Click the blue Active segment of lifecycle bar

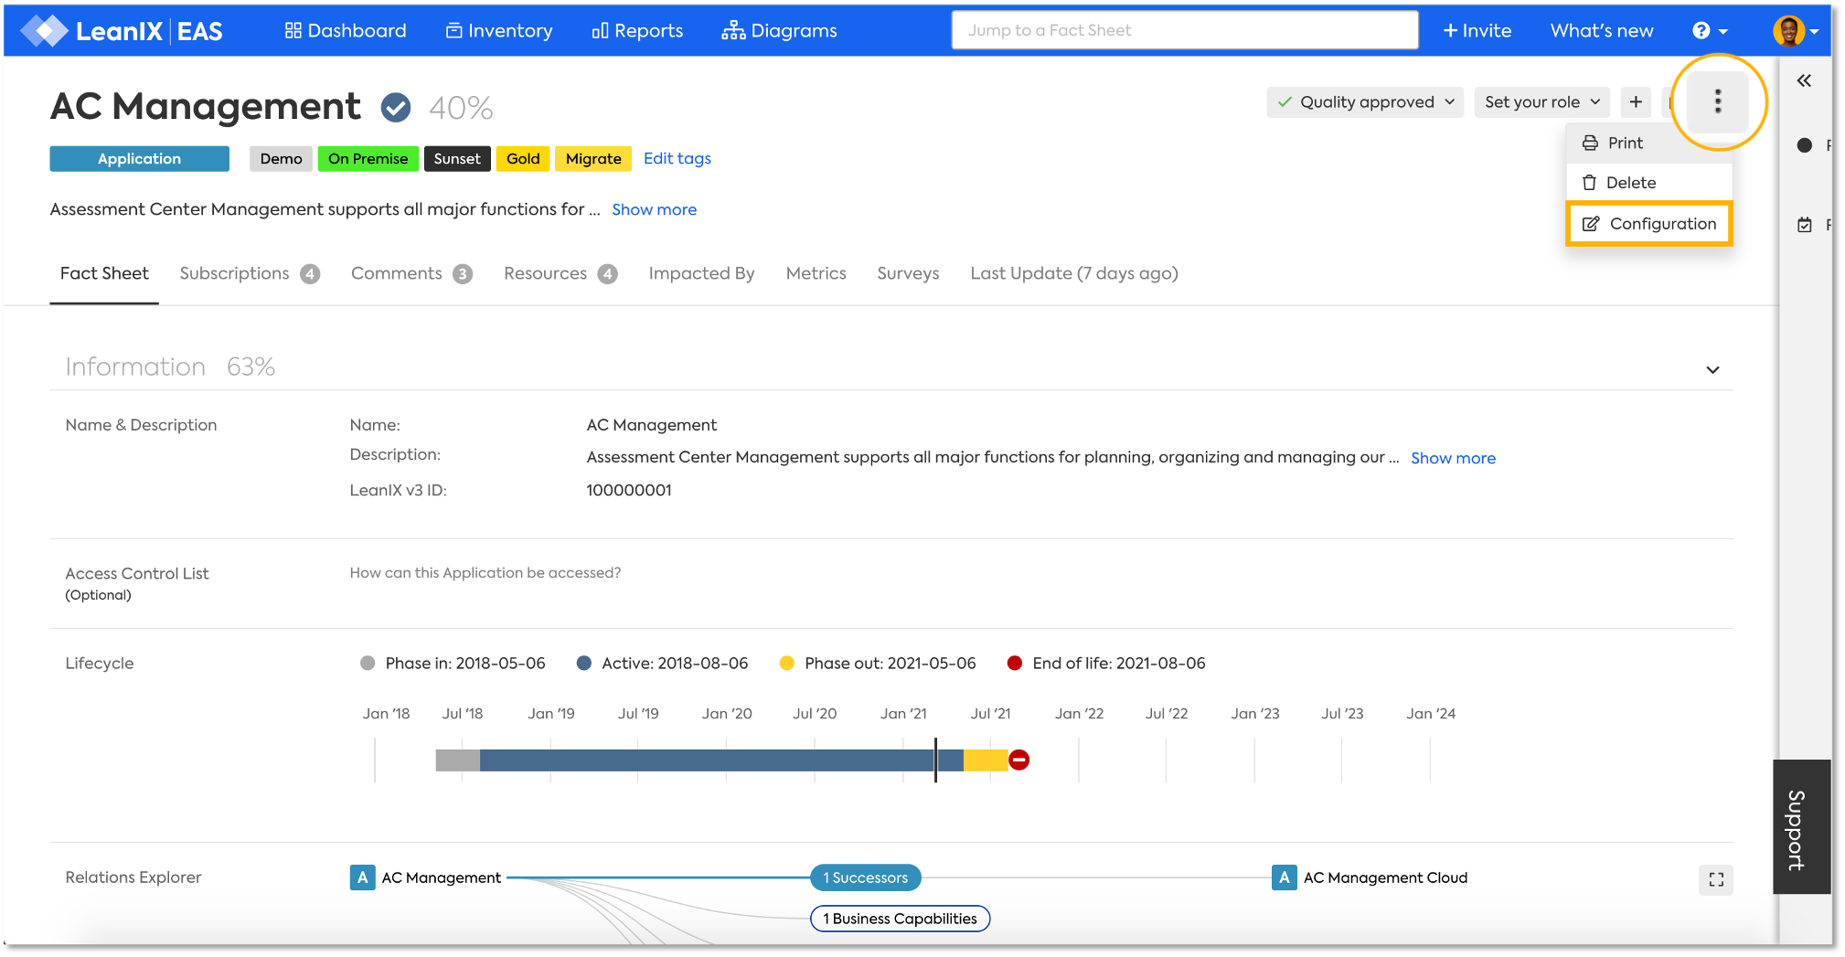click(721, 760)
